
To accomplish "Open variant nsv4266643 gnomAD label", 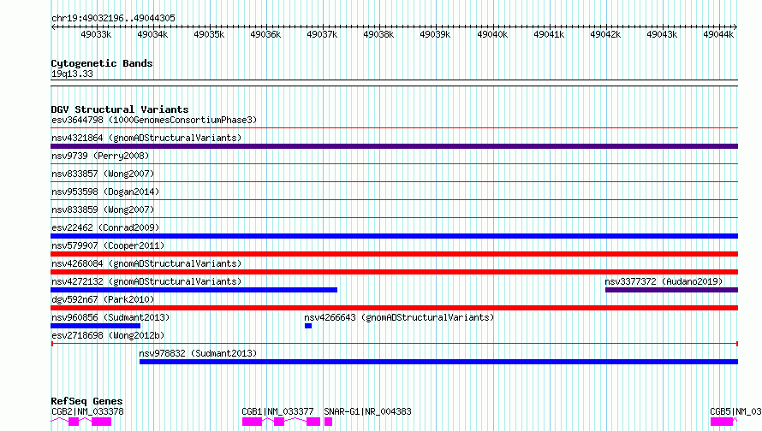I will click(x=399, y=317).
